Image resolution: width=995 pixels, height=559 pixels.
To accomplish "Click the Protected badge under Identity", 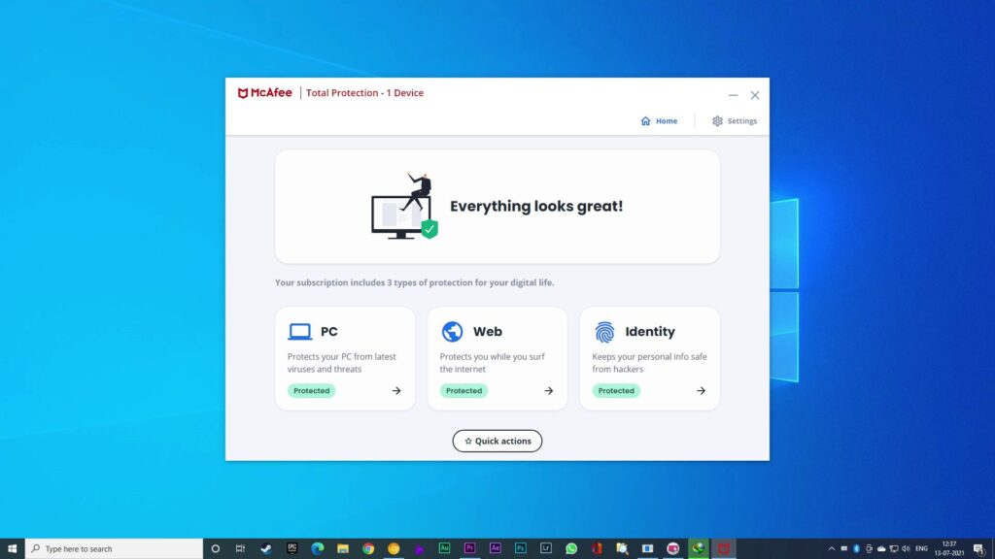I will pos(616,391).
